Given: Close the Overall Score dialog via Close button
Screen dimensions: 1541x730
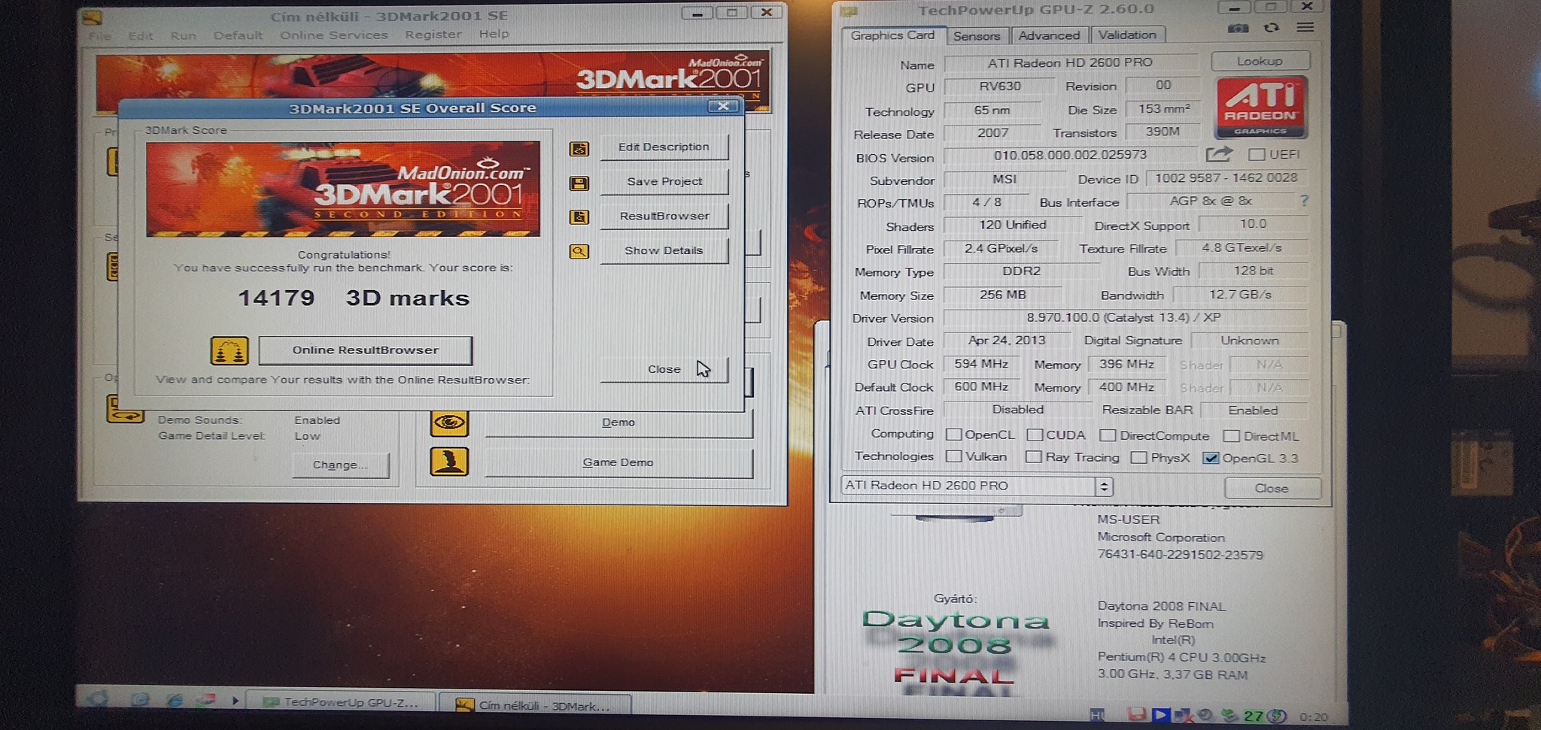Looking at the screenshot, I should 664,369.
